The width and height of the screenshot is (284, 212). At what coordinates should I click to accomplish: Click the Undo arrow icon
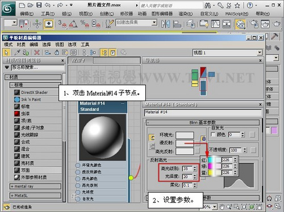click(x=48, y=5)
